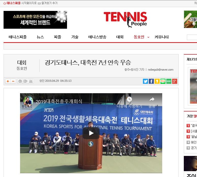Share article on Twitter
197x177 pixels.
pyautogui.click(x=145, y=81)
